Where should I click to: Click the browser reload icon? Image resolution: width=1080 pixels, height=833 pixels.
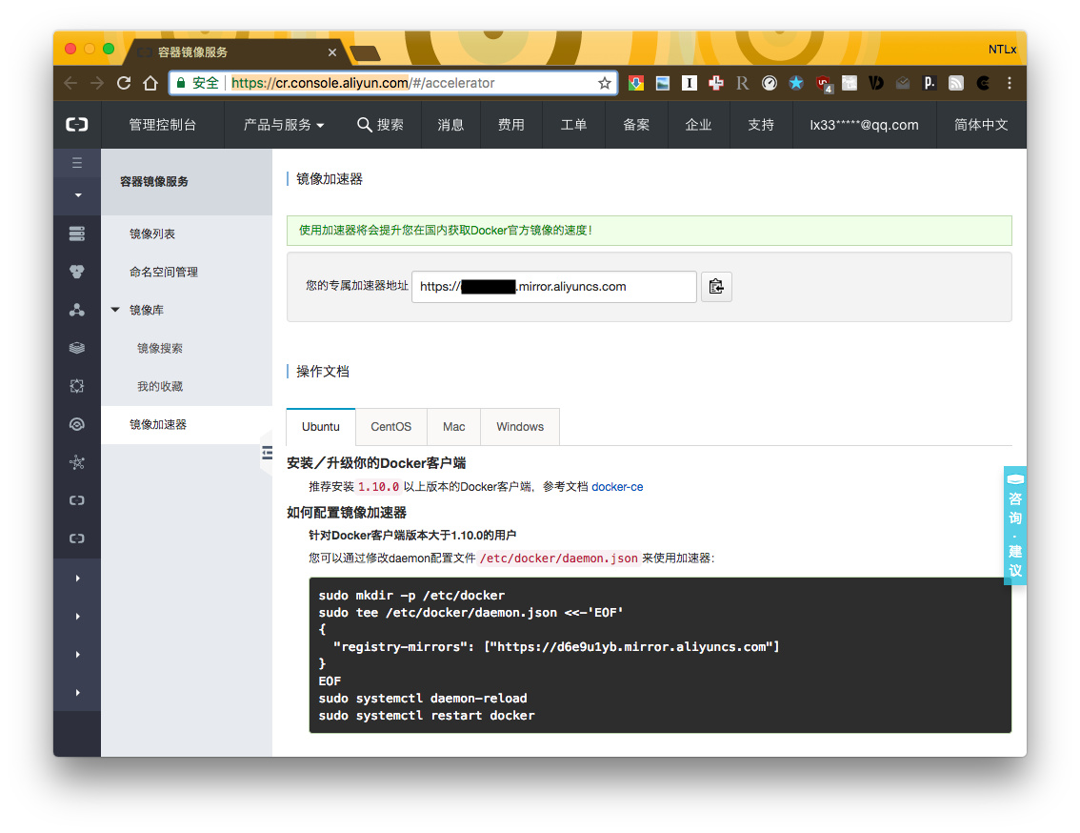124,83
